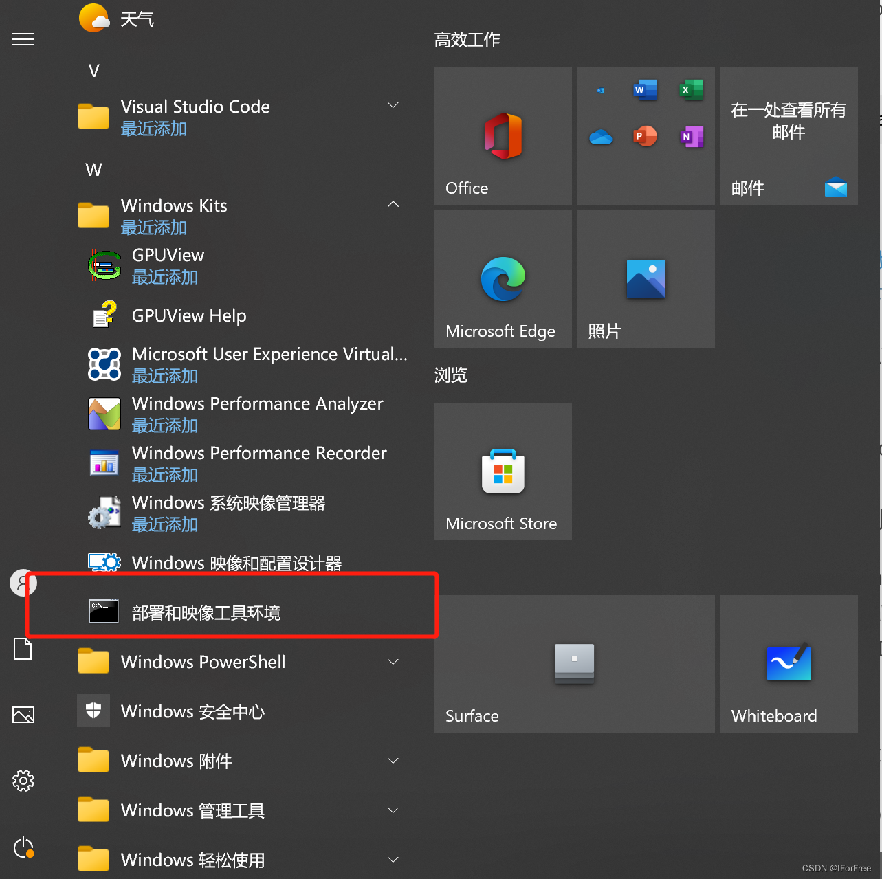The height and width of the screenshot is (879, 882).
Task: Open Settings from the Start sidebar
Action: click(x=23, y=781)
